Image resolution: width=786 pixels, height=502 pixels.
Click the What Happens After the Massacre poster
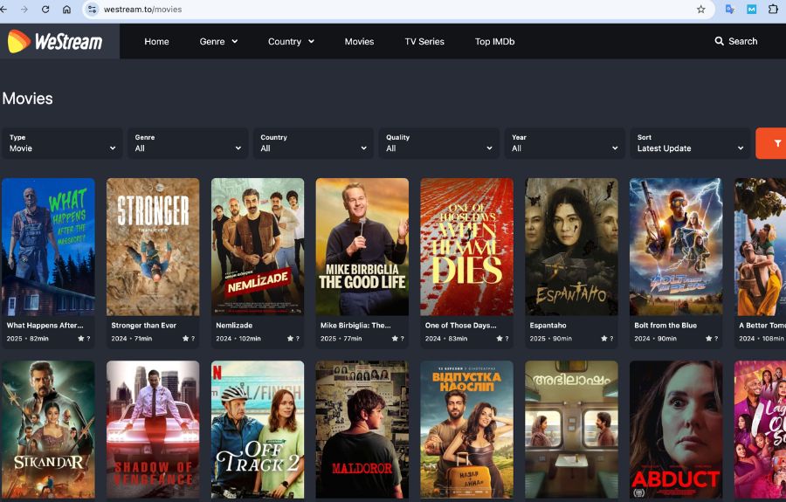tap(48, 246)
